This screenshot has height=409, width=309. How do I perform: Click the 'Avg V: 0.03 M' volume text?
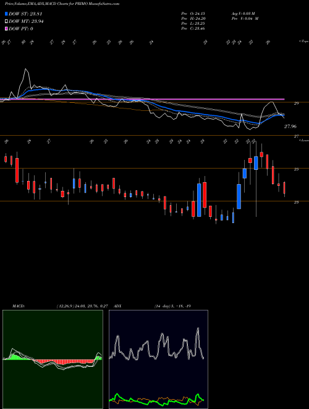pos(245,14)
